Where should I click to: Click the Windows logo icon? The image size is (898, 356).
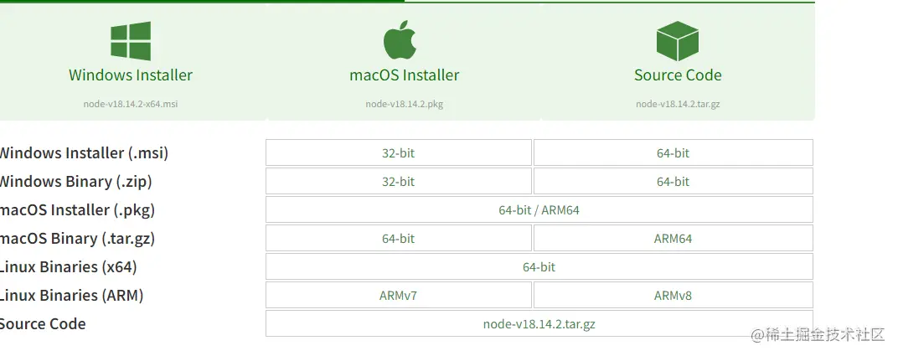coord(131,41)
